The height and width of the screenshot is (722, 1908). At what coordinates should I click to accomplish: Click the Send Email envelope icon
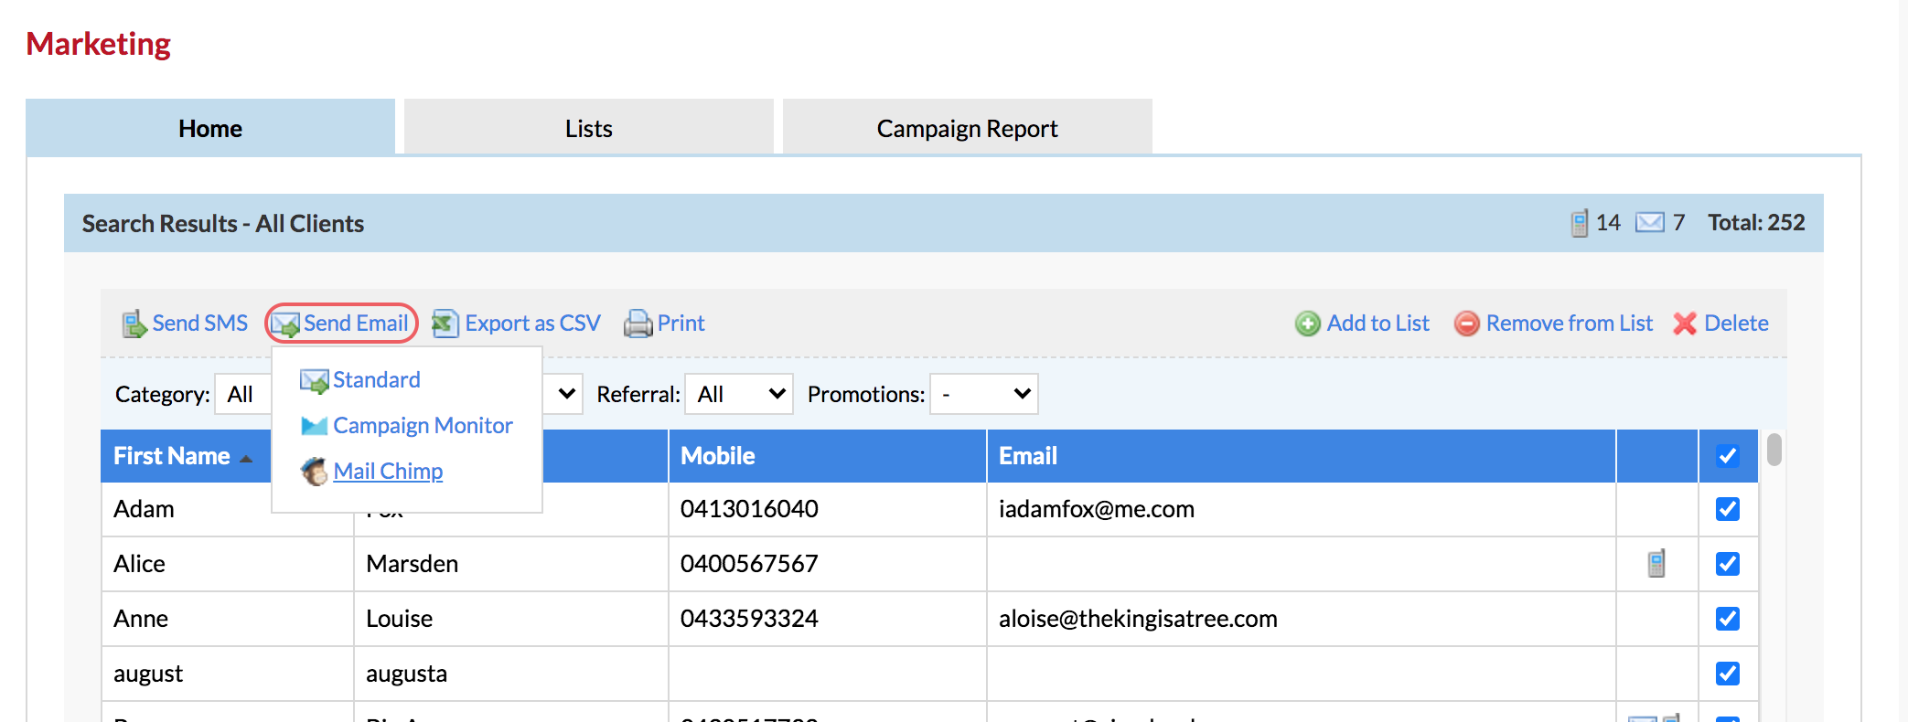point(285,324)
